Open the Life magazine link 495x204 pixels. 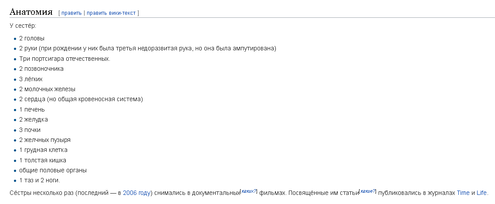click(481, 193)
